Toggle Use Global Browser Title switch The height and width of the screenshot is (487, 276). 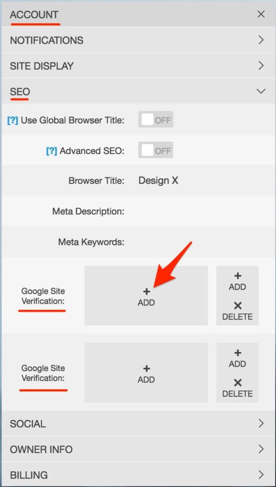point(156,119)
